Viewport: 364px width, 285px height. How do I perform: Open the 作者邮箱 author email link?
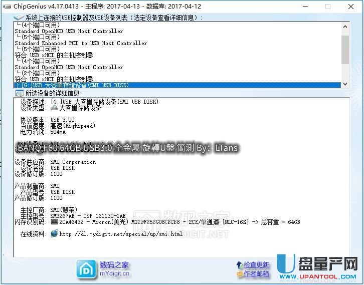(256, 273)
